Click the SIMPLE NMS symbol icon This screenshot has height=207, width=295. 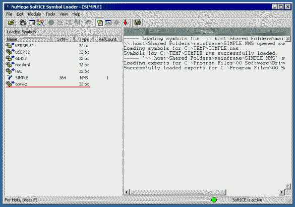[x=10, y=77]
